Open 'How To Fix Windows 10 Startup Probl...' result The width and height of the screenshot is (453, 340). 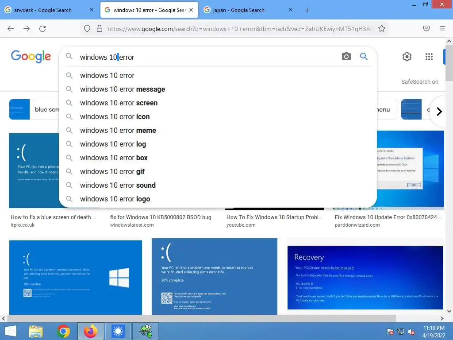pyautogui.click(x=274, y=217)
